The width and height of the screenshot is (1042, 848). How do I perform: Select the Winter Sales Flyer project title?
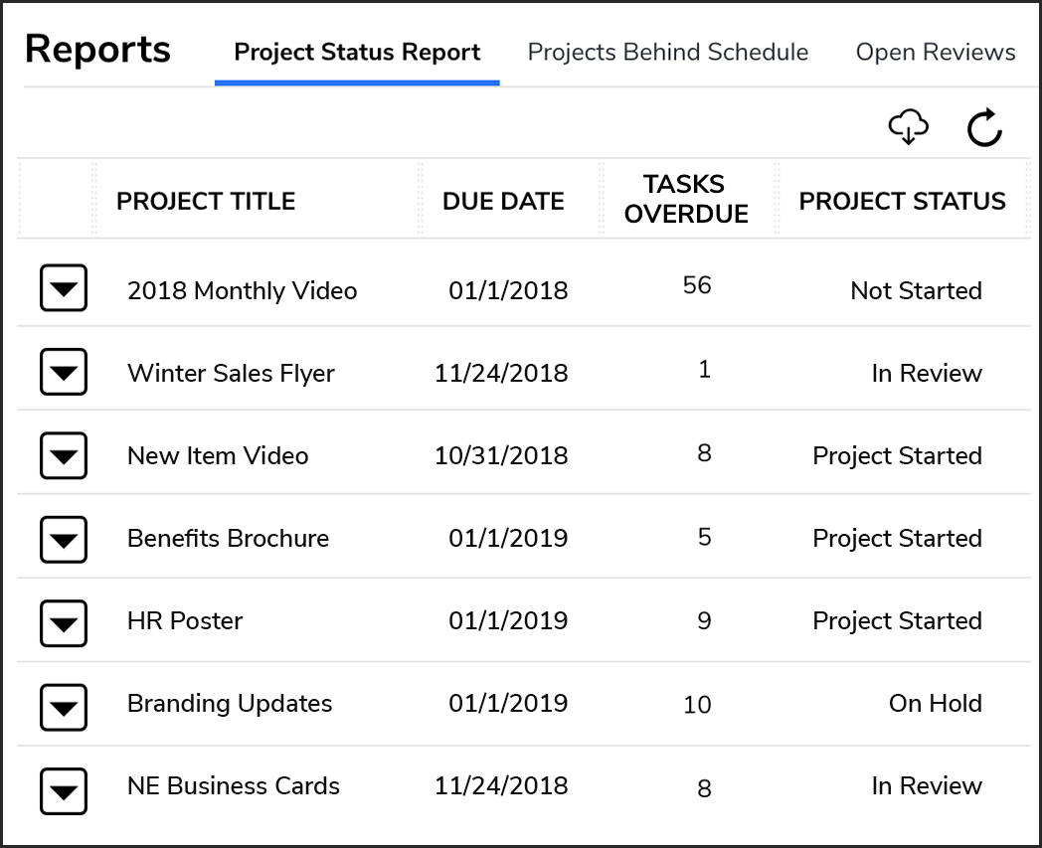tap(231, 373)
